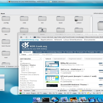This screenshot has width=103, height=103.
Task: Click the KDE-Look.org gear logo
Action: click(x=25, y=45)
